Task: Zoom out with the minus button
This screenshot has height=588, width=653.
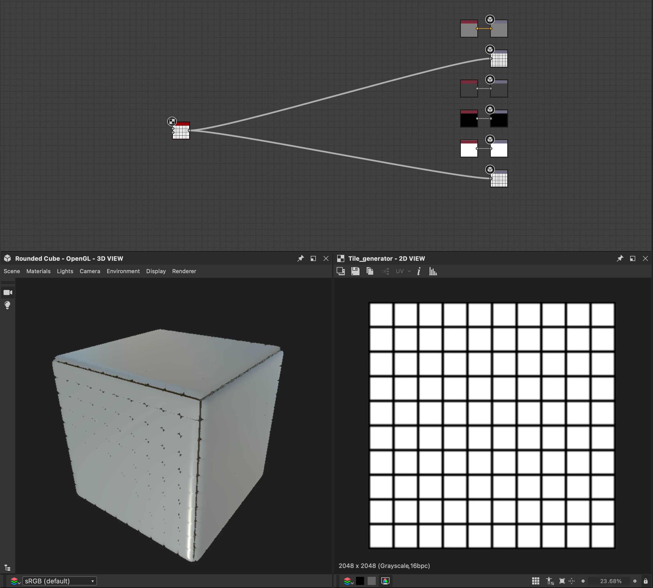Action: 583,581
